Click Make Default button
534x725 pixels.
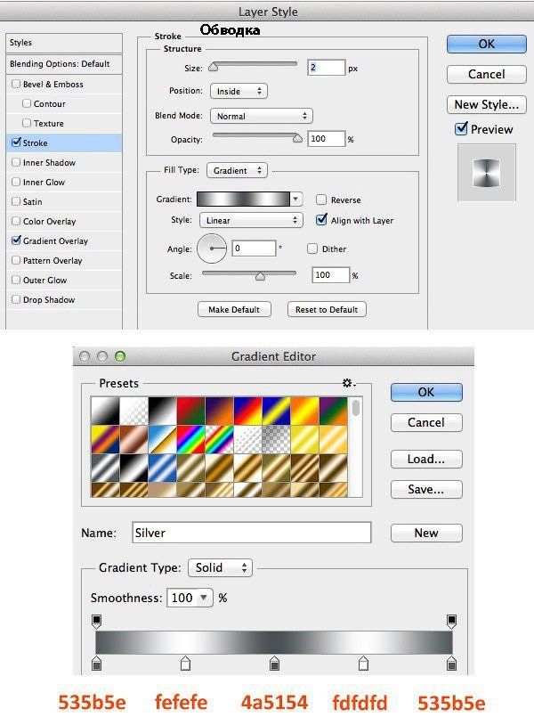point(234,309)
